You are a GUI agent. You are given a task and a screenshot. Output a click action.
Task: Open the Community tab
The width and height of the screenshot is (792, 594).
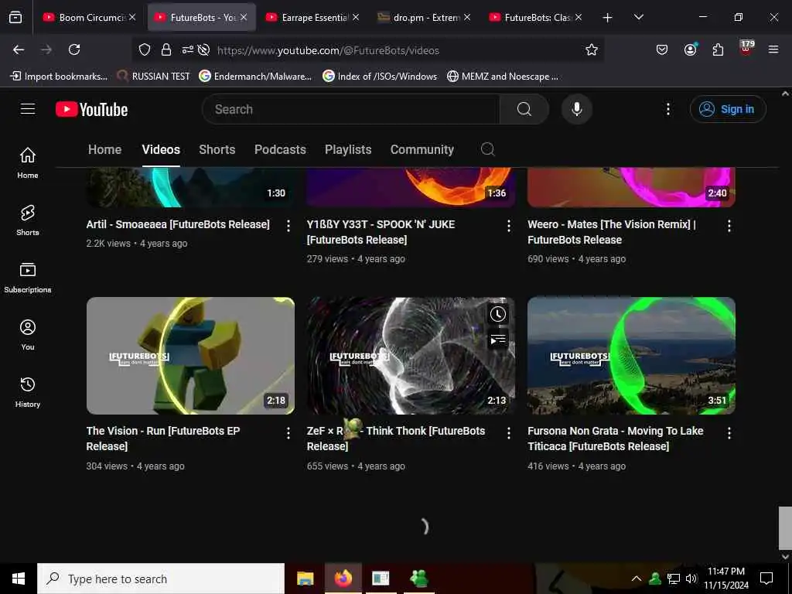(422, 149)
